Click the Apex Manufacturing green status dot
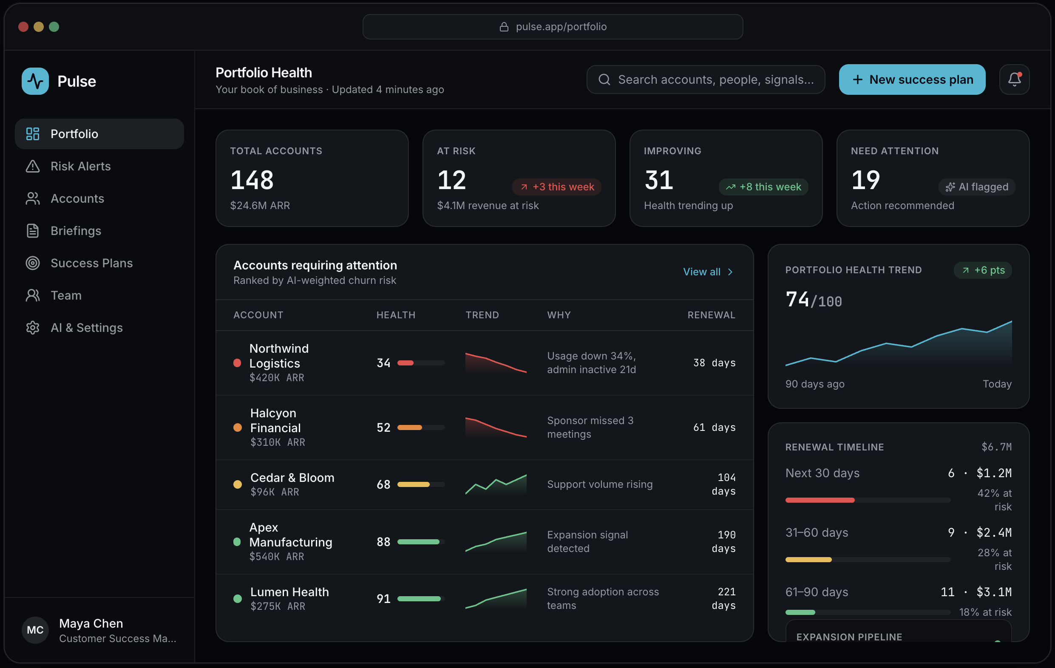The height and width of the screenshot is (668, 1055). coord(237,542)
